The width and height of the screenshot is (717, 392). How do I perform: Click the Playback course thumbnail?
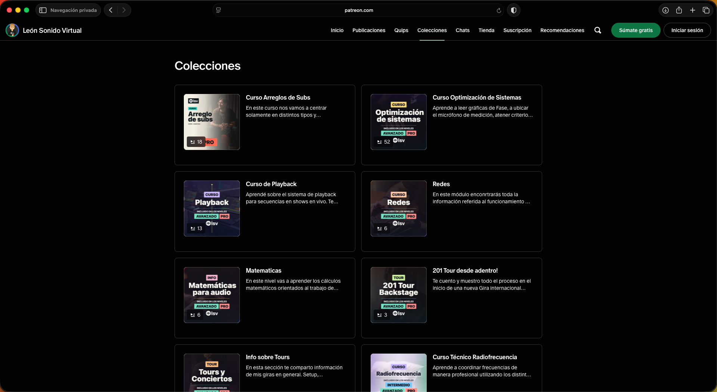click(x=212, y=208)
